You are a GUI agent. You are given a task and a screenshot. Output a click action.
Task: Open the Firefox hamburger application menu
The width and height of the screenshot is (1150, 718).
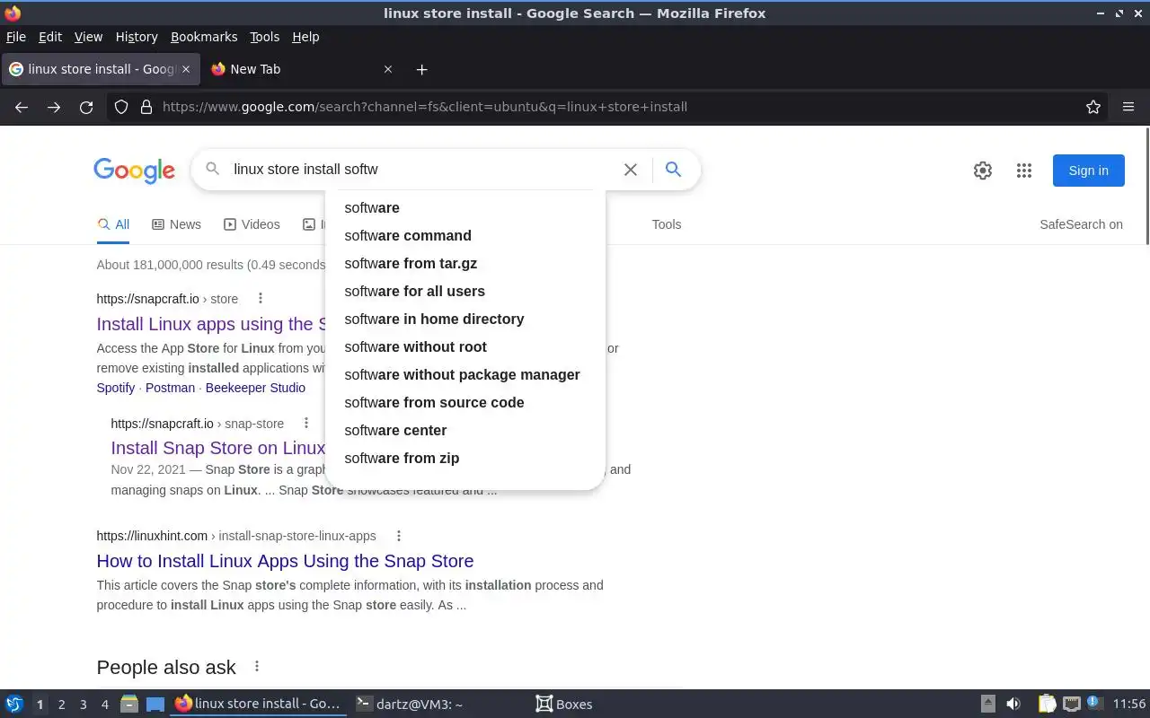(x=1128, y=107)
